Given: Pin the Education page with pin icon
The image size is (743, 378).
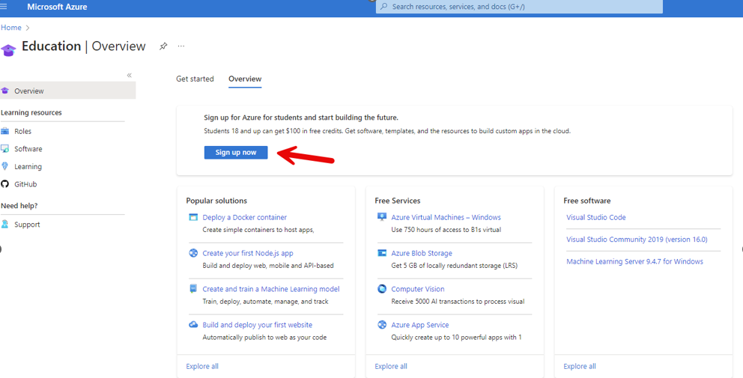Looking at the screenshot, I should point(163,46).
